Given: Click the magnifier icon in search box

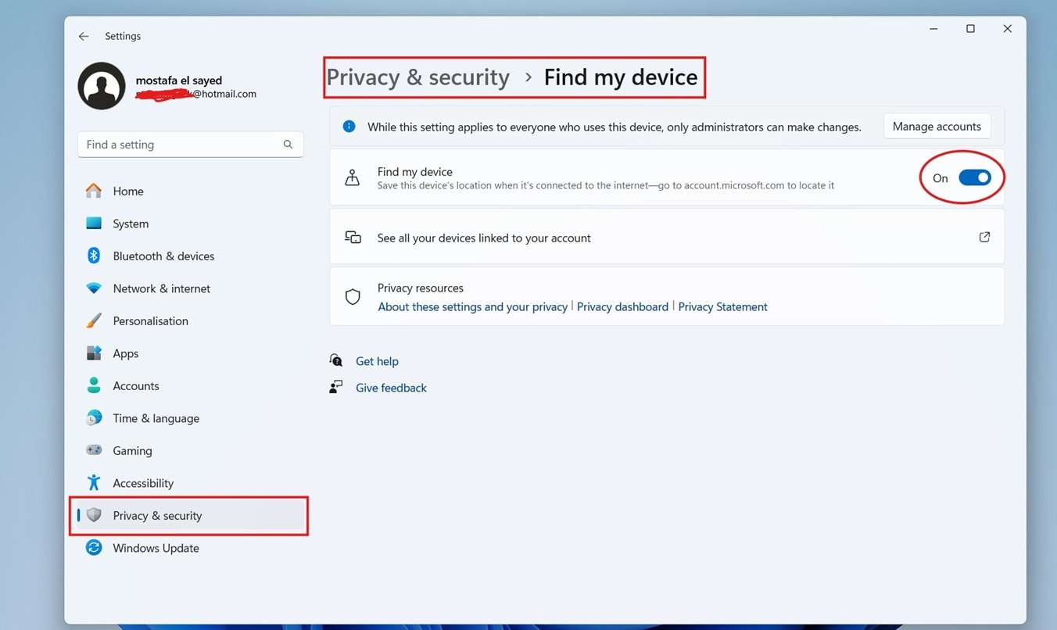Looking at the screenshot, I should pos(288,145).
